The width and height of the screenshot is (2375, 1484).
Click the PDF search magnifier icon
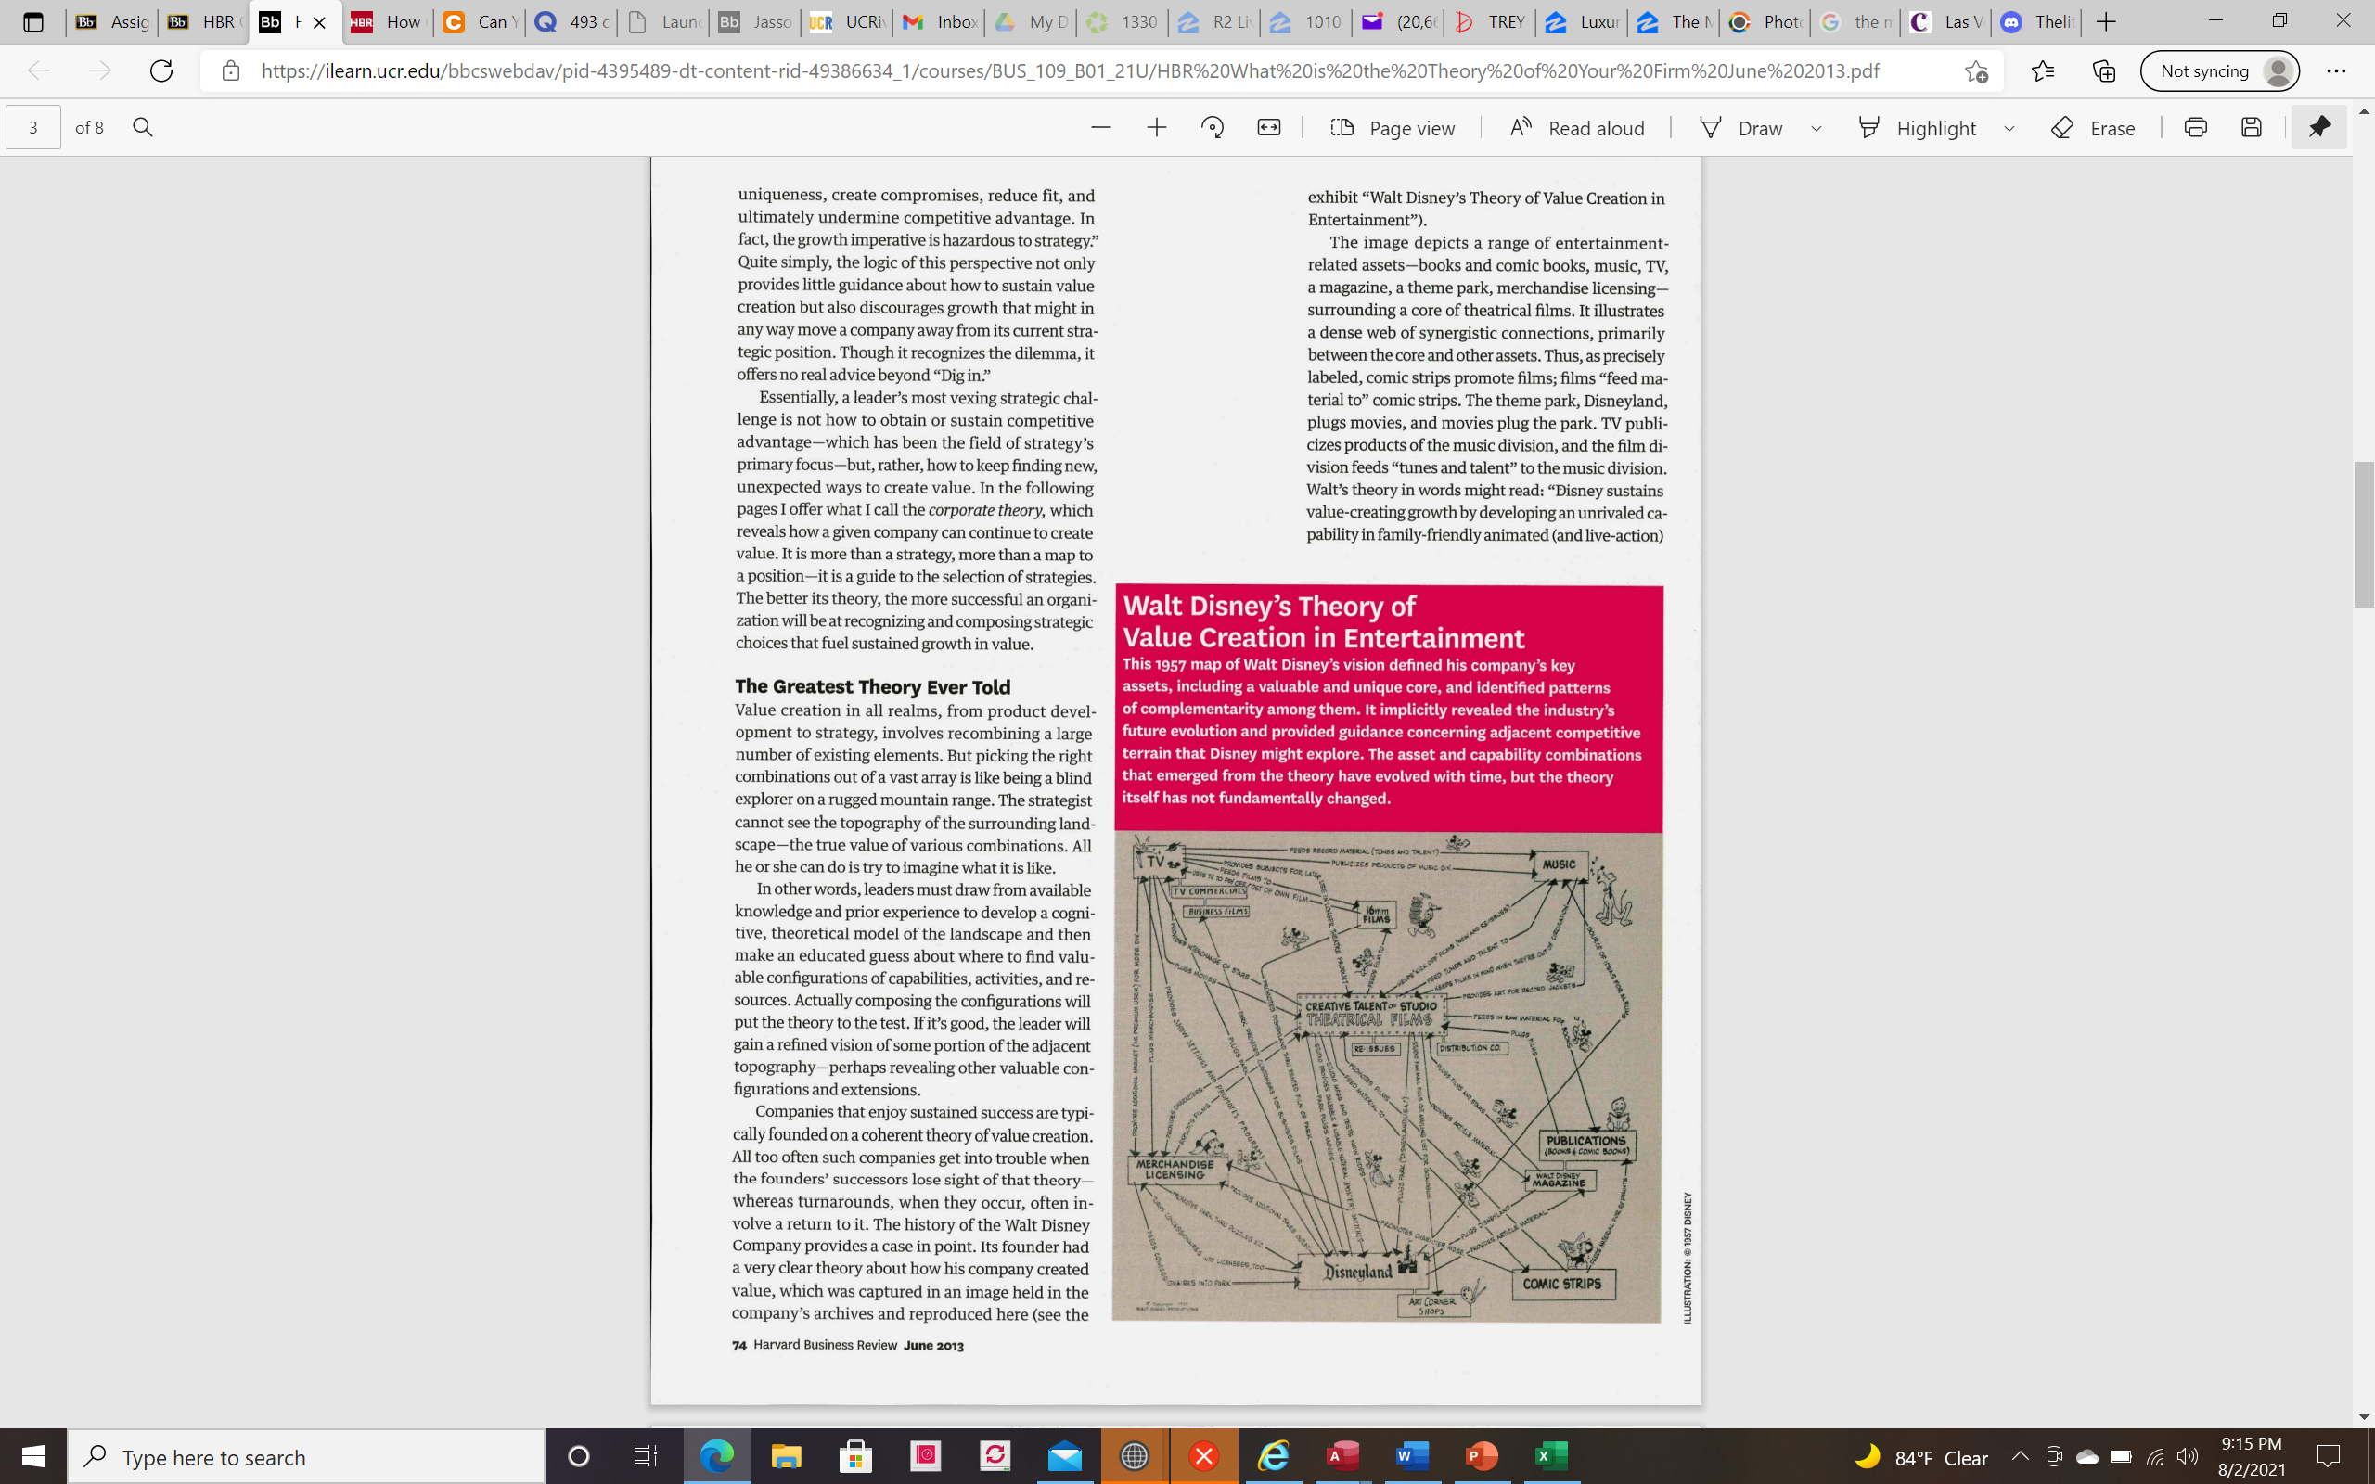coord(142,128)
